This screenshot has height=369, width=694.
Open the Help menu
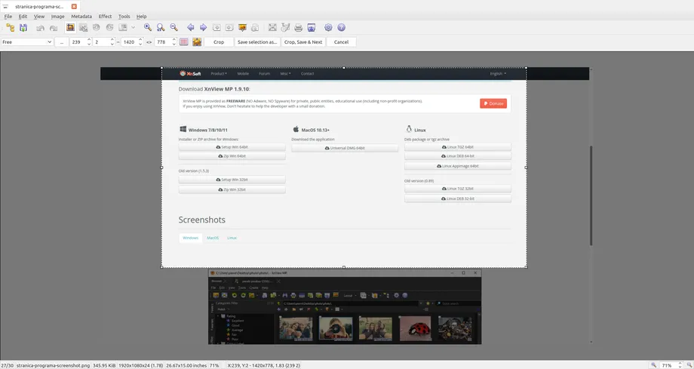[x=141, y=17]
